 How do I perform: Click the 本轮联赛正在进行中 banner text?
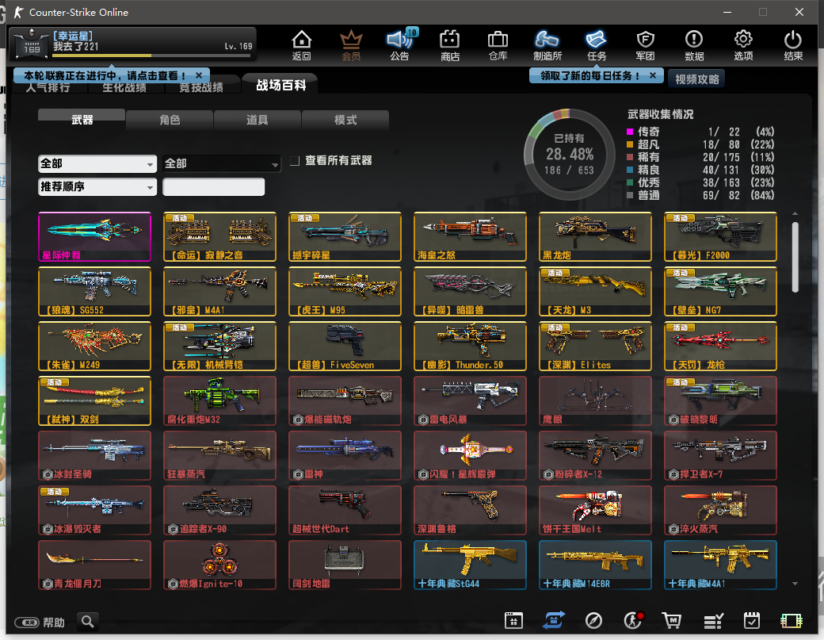click(105, 75)
